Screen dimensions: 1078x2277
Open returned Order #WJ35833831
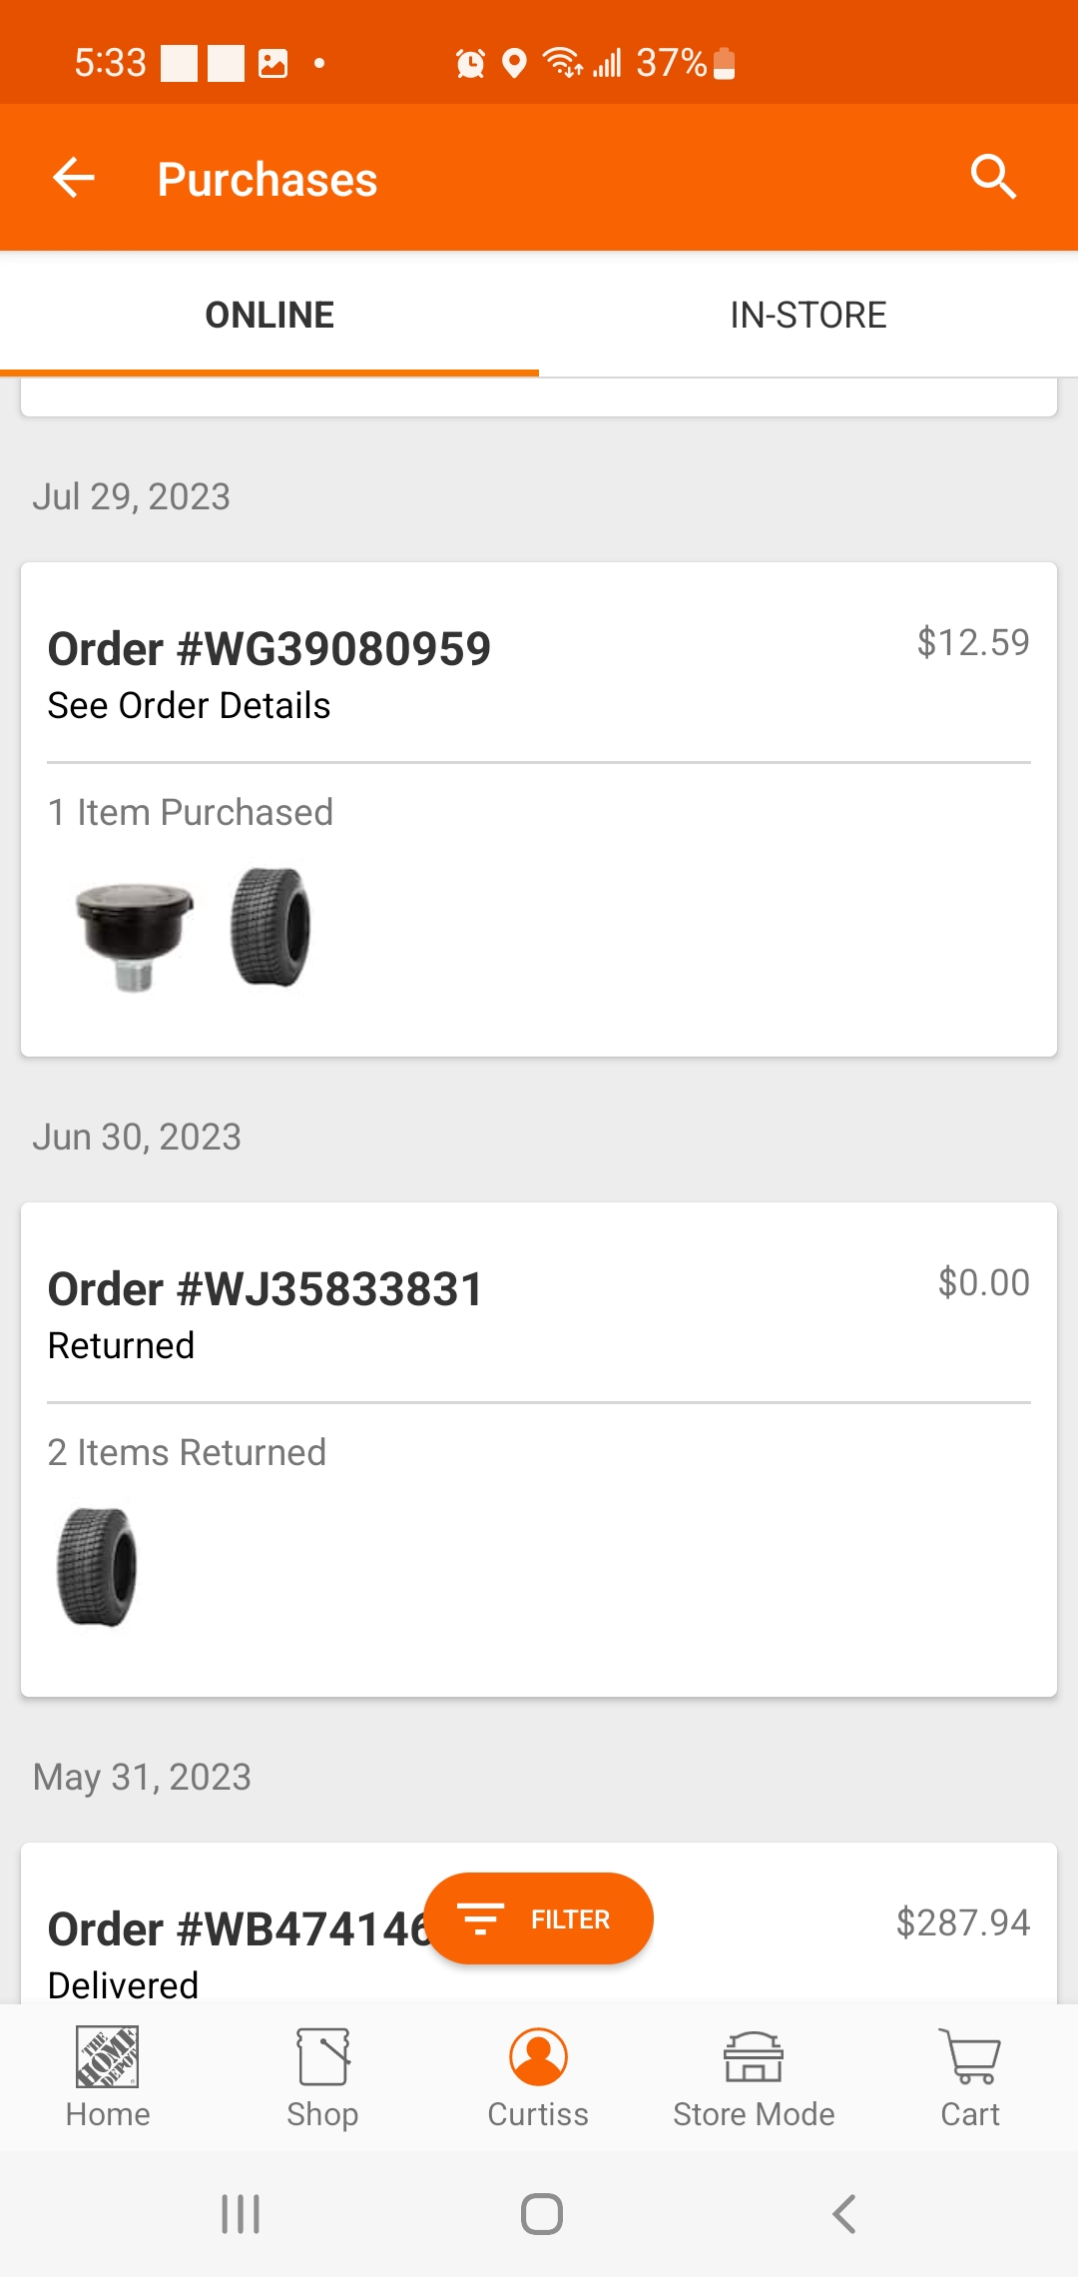266,1289
